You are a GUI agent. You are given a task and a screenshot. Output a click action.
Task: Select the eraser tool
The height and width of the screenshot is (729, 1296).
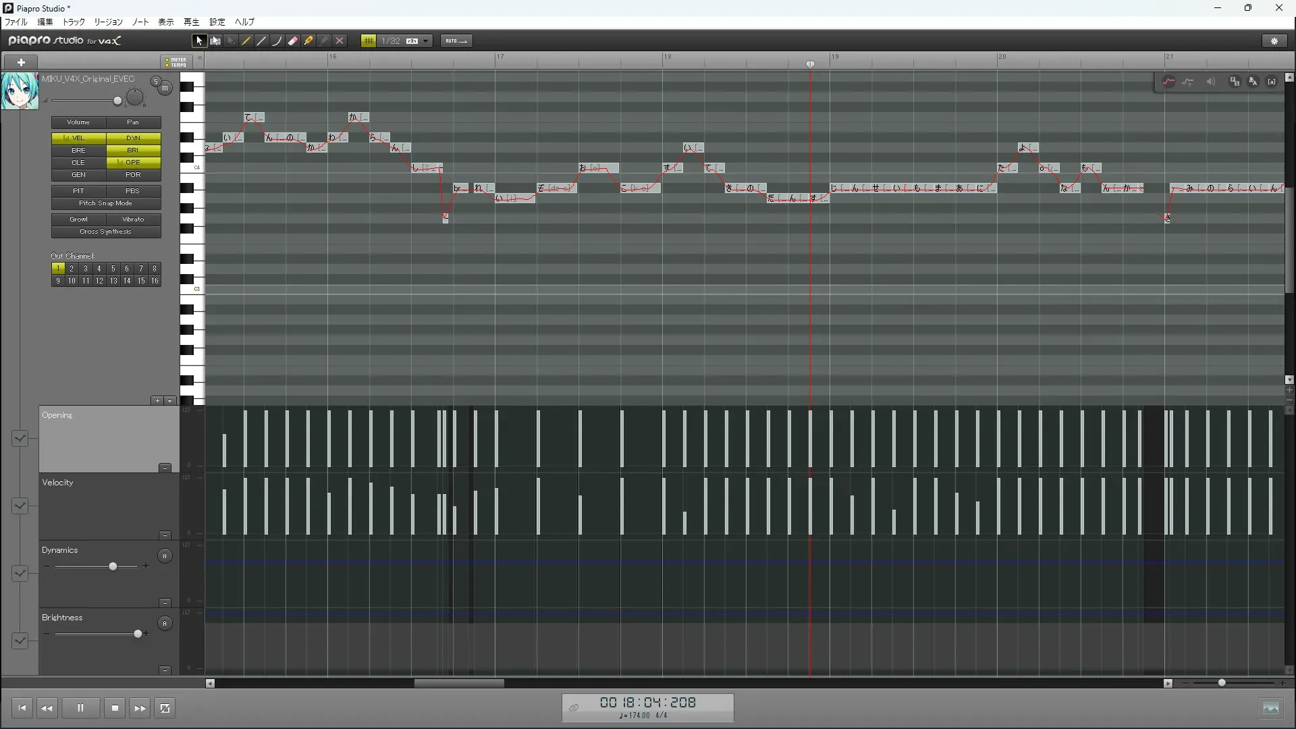(293, 41)
